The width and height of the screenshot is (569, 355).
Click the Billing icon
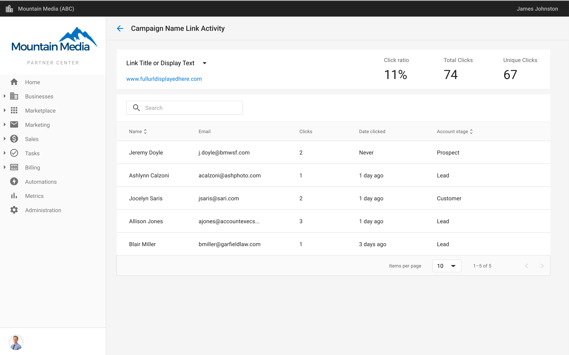point(14,167)
